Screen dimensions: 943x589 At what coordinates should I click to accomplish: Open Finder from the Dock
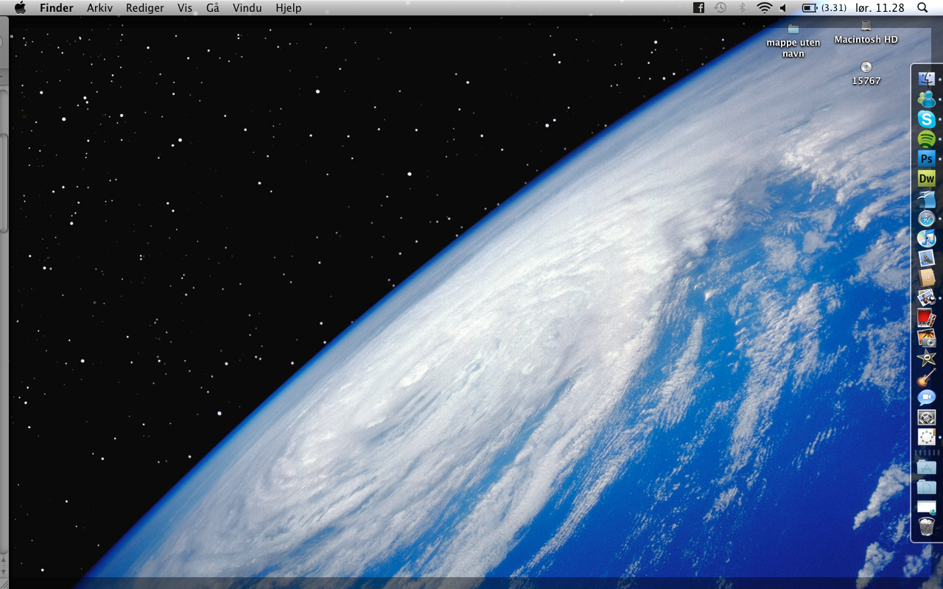click(x=926, y=79)
